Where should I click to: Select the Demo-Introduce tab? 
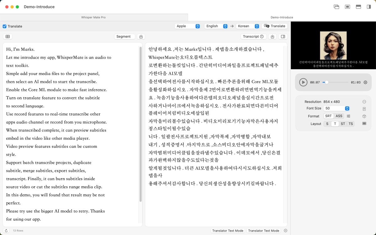(x=282, y=18)
